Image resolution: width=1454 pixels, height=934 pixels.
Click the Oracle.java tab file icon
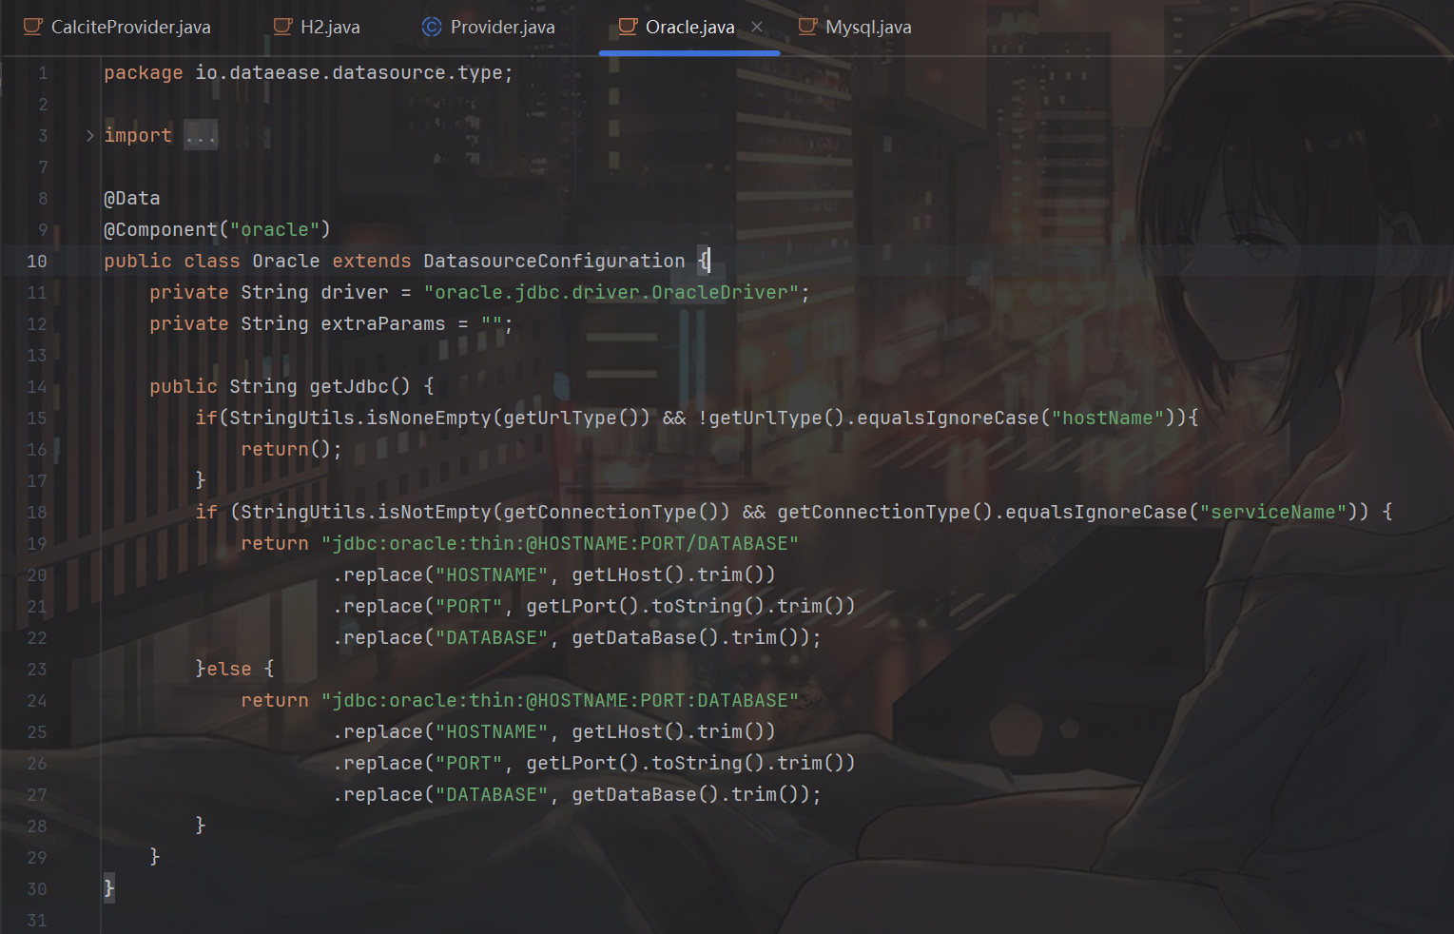tap(628, 27)
